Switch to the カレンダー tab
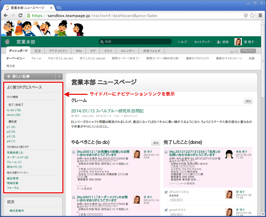Image resolution: width=266 pixels, height=217 pixels. point(128,51)
